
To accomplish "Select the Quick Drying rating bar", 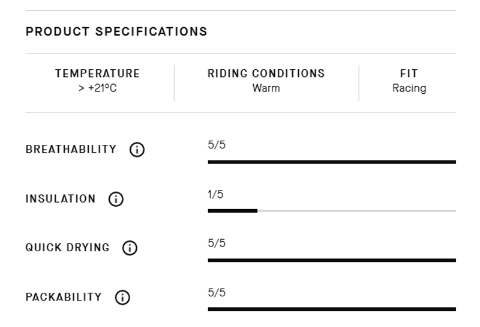I will (331, 260).
